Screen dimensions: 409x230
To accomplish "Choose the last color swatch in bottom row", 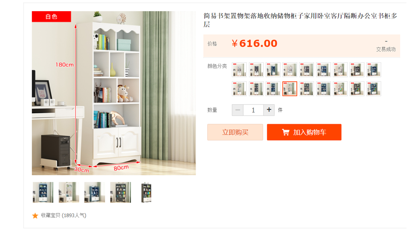I will 373,89.
